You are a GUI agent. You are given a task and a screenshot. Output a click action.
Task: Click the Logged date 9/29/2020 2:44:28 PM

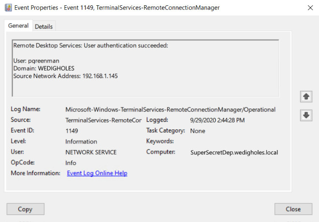pos(217,120)
